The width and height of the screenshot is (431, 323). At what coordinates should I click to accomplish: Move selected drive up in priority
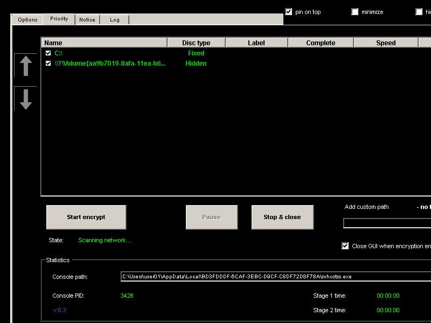[x=25, y=66]
